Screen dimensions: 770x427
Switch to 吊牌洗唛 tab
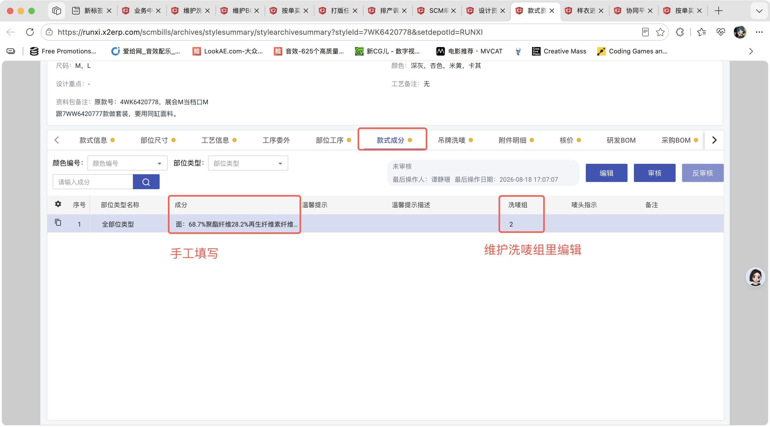455,140
